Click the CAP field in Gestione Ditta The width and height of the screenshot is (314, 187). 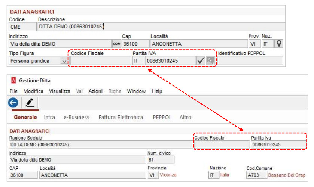click(23, 175)
